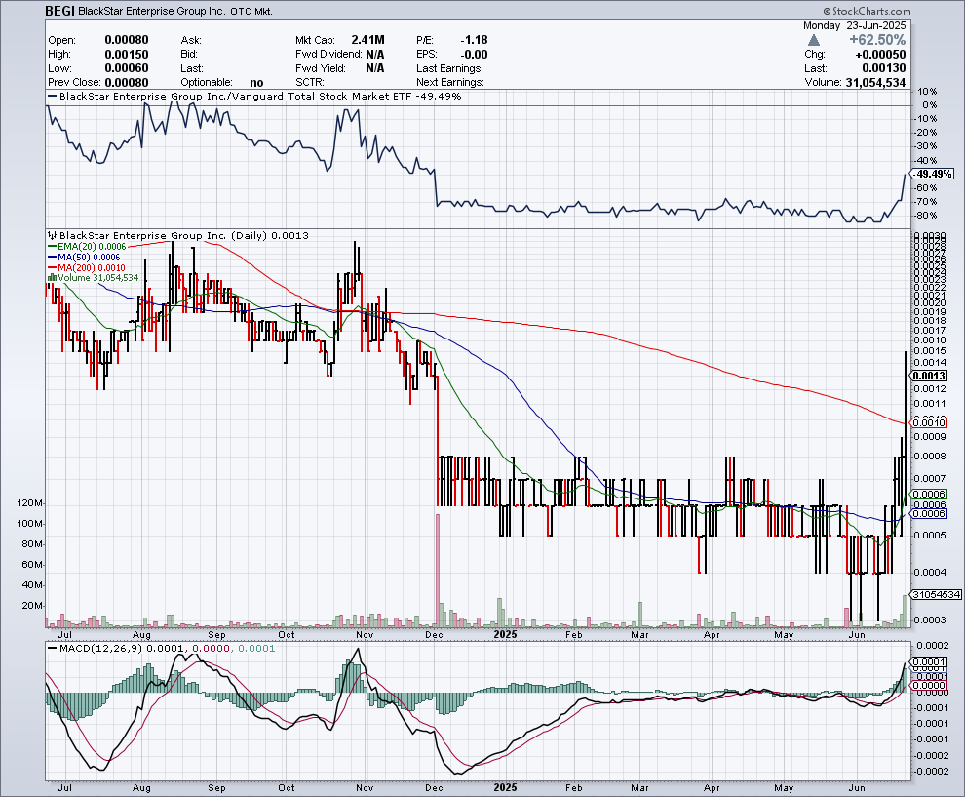The width and height of the screenshot is (965, 797).
Task: Click the large December volume spike bar
Action: [438, 571]
